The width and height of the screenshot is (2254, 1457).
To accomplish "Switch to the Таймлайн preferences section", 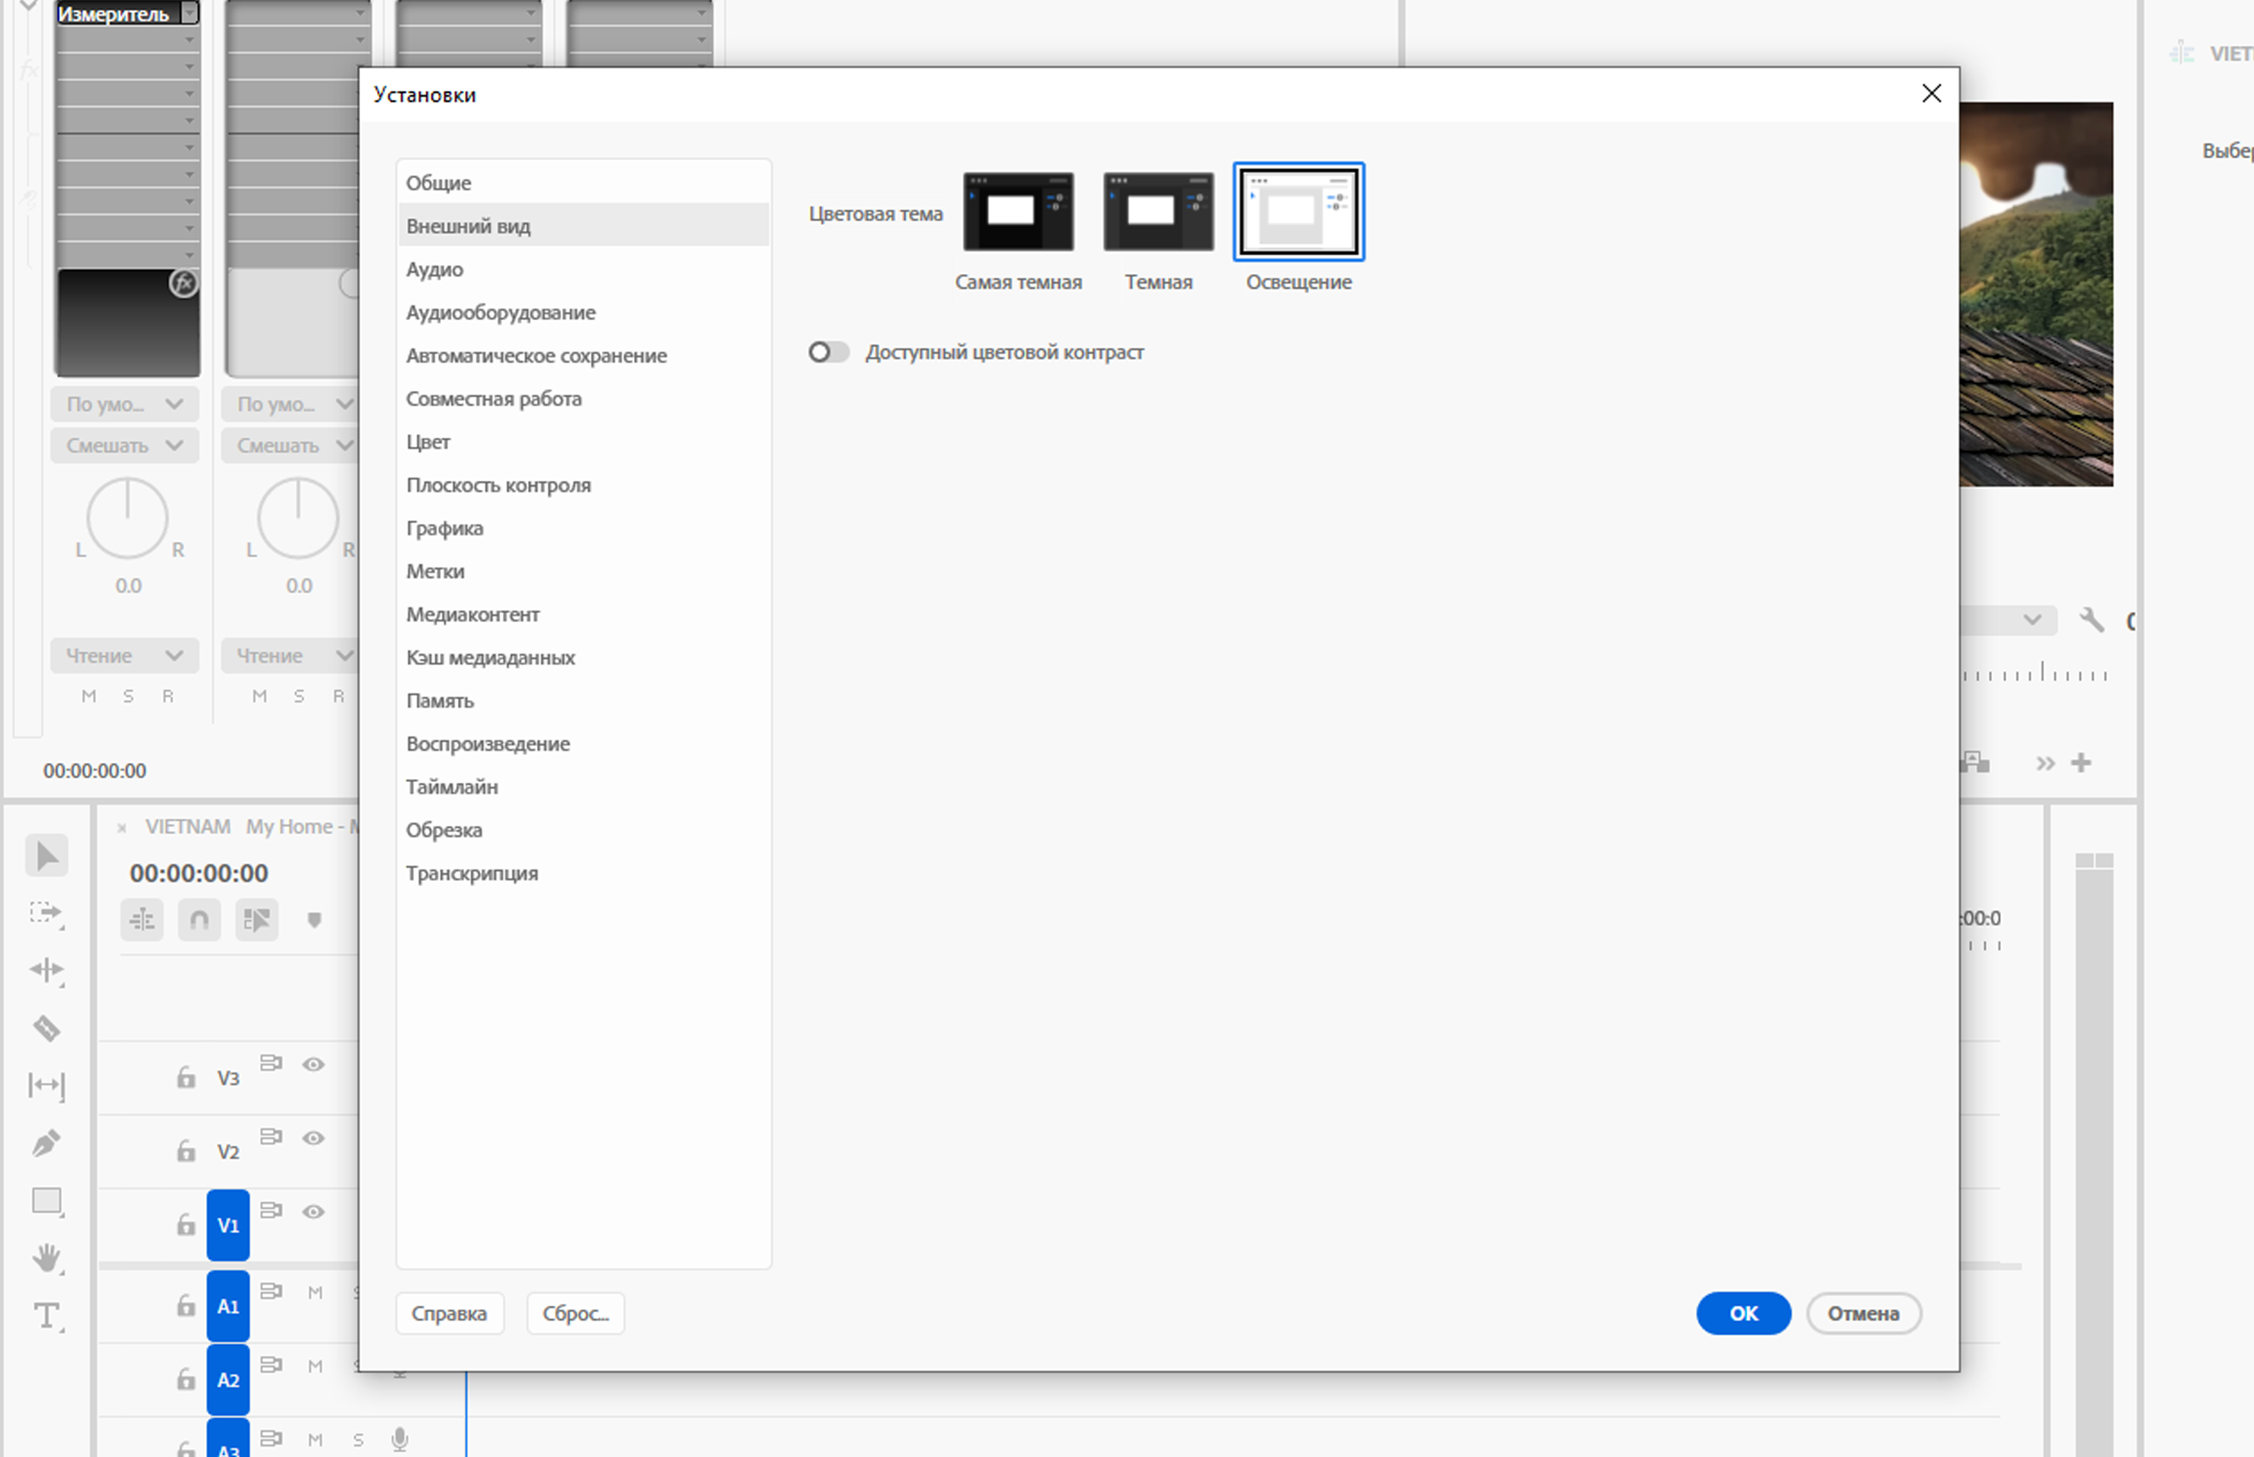I will coord(452,787).
